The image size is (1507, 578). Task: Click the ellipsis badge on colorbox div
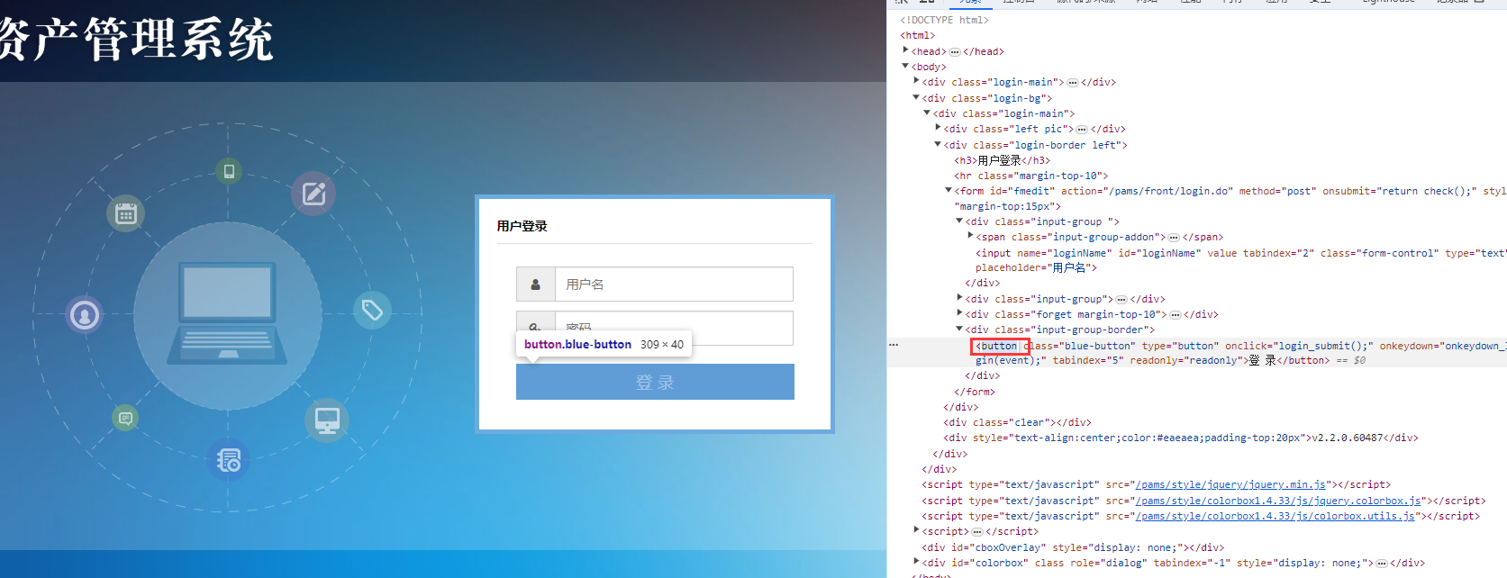click(1382, 564)
